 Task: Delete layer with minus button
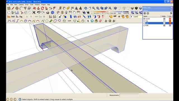pyautogui.click(x=148, y=13)
